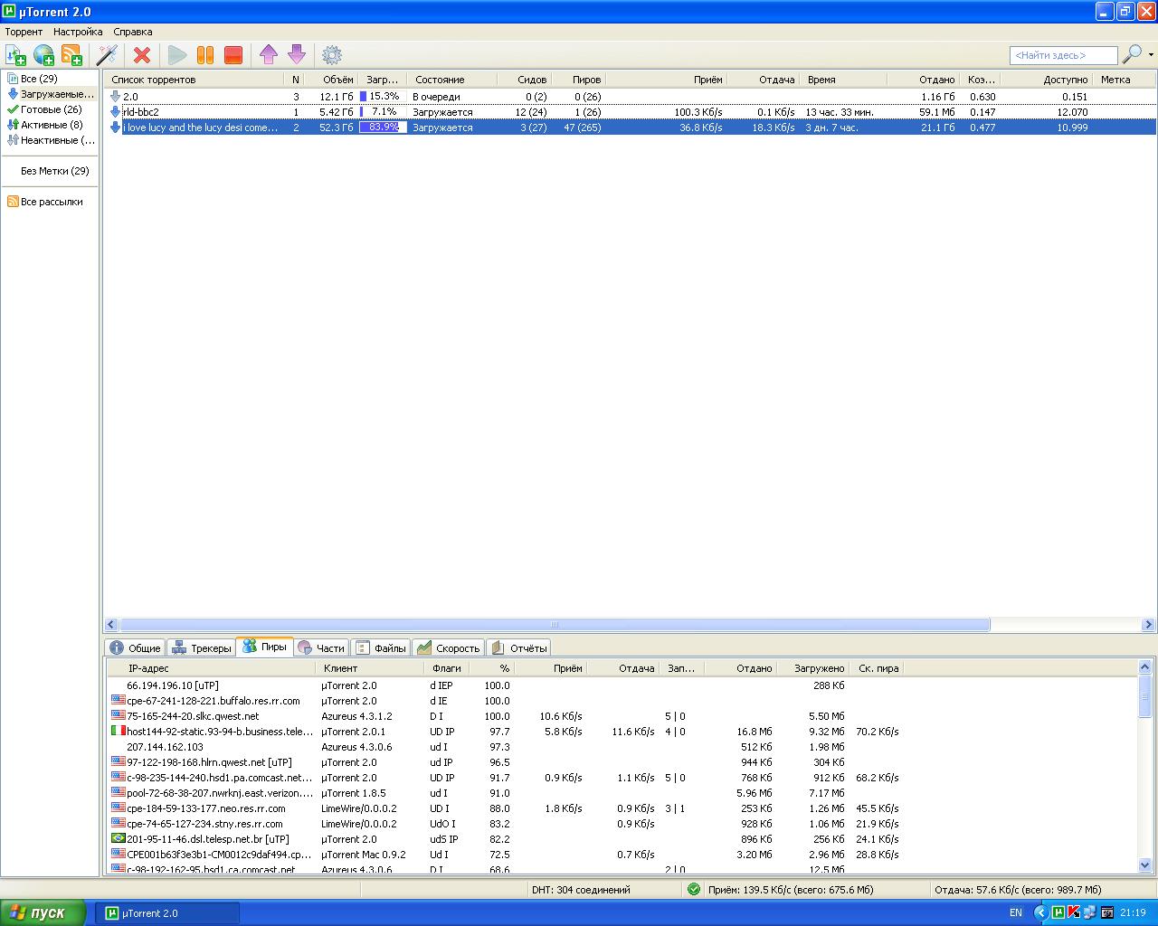
Task: Open Create New Torrent wand icon
Action: tap(107, 55)
